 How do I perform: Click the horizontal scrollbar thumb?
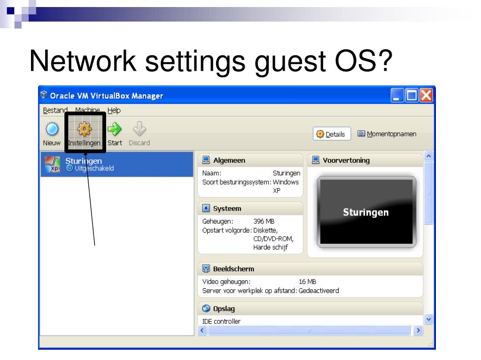(309, 330)
